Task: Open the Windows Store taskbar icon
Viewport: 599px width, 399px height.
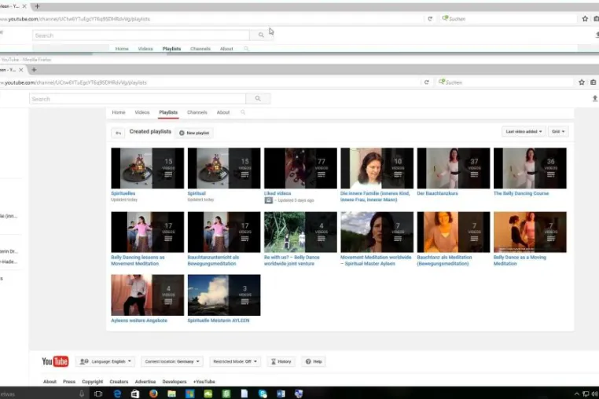Action: [135, 394]
